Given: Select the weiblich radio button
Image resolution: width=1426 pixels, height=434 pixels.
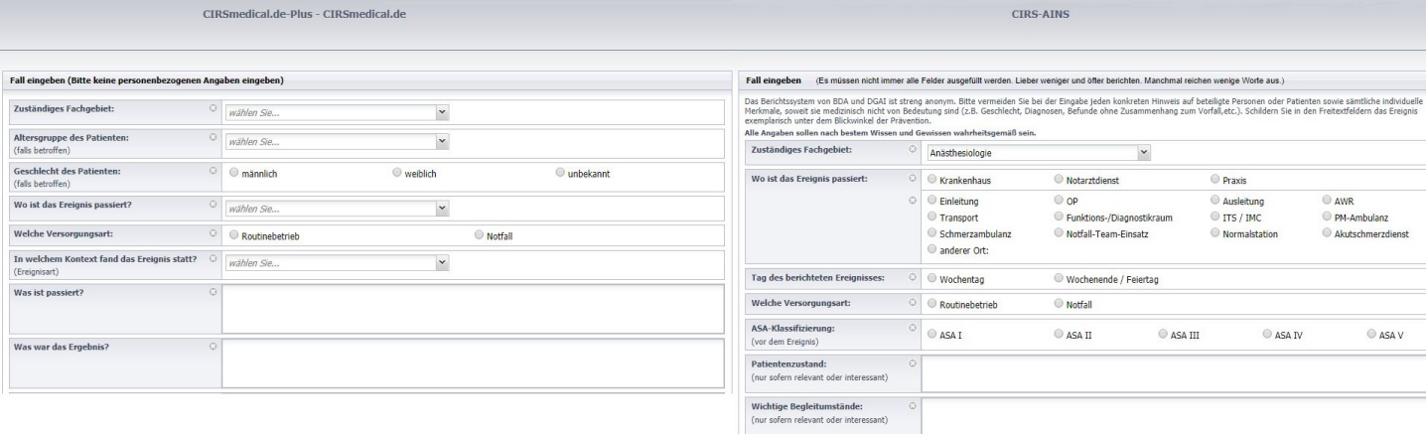Looking at the screenshot, I should click(397, 174).
